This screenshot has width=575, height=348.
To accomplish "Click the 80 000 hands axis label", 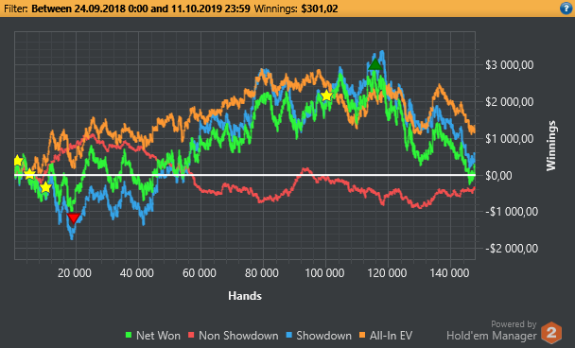I will (x=261, y=273).
